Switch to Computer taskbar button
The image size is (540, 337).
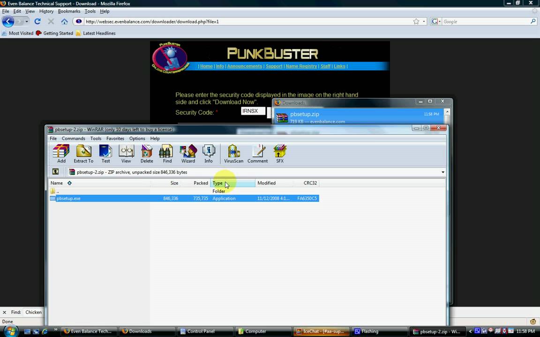coord(263,331)
